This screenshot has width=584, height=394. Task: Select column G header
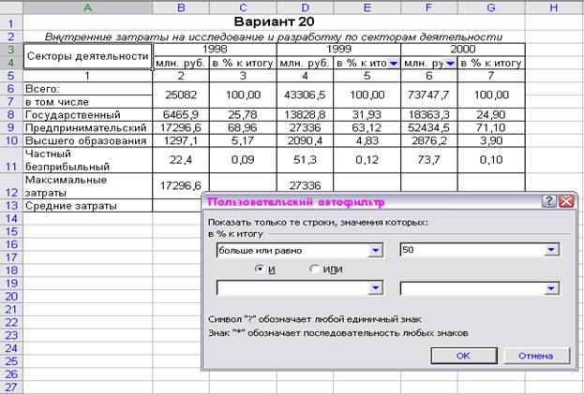click(491, 7)
